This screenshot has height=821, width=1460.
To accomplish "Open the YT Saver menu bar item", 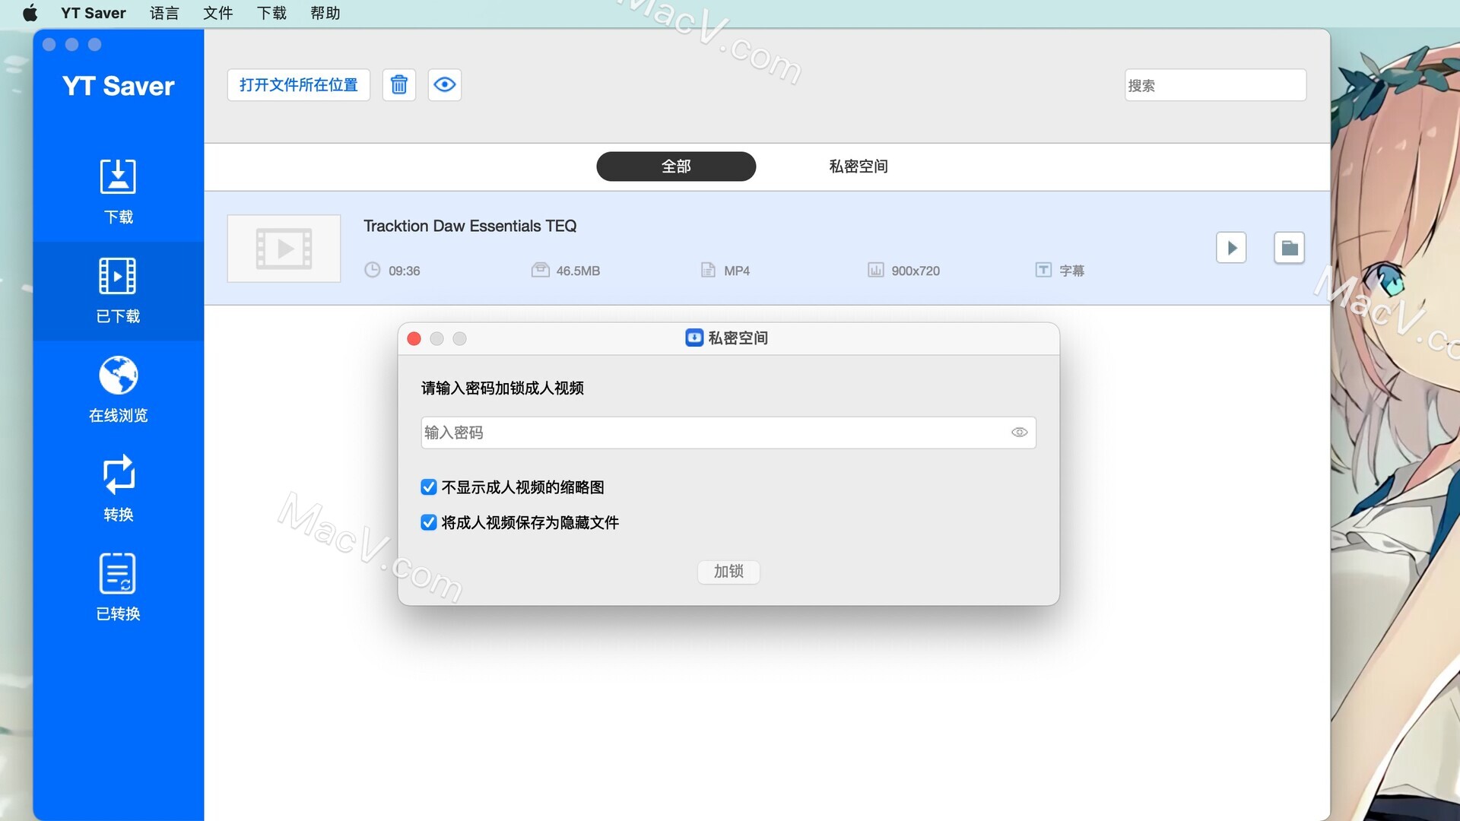I will pyautogui.click(x=94, y=13).
